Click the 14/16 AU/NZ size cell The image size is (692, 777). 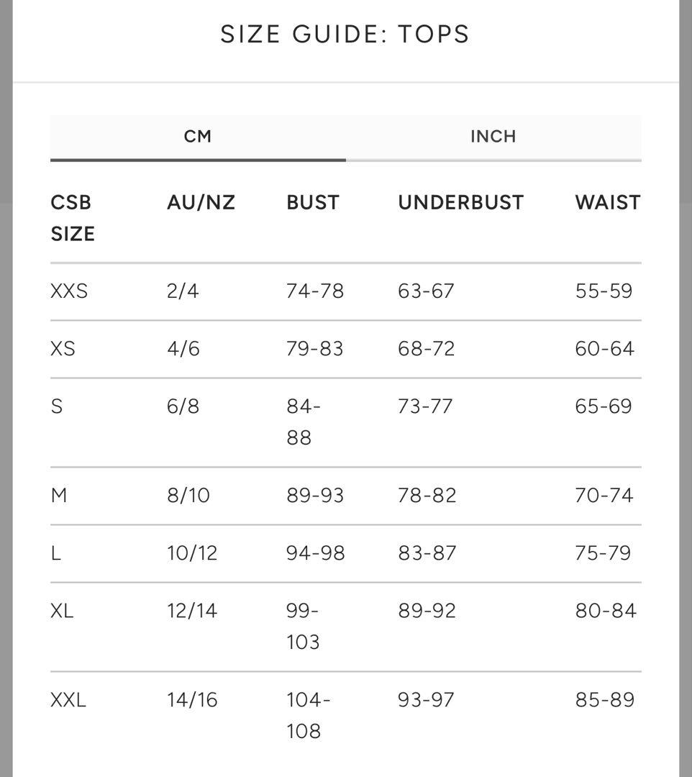click(x=192, y=700)
